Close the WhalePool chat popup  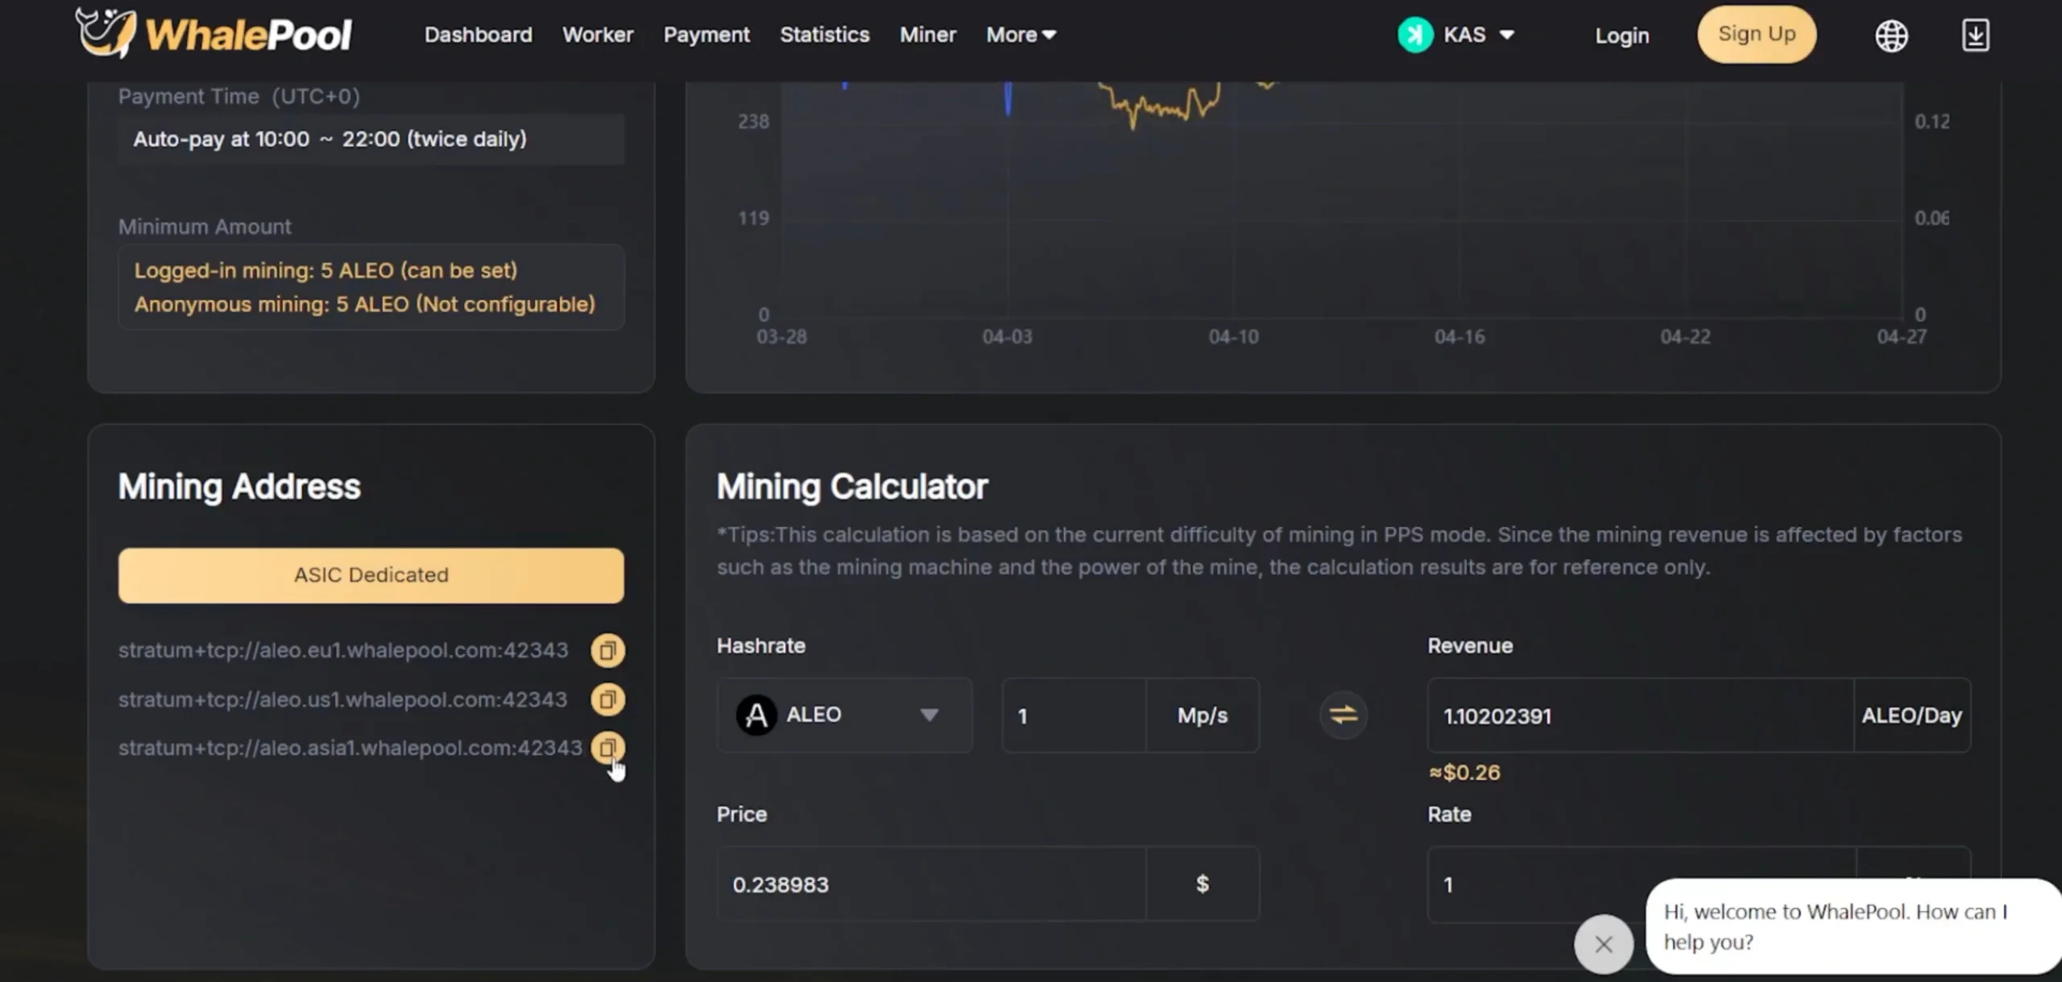pyautogui.click(x=1604, y=944)
